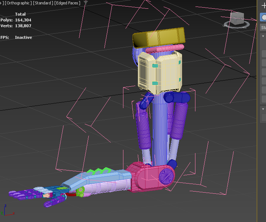Image resolution: width=266 pixels, height=222 pixels.
Task: Click the viewport filter funnel icon
Action: (85, 3)
